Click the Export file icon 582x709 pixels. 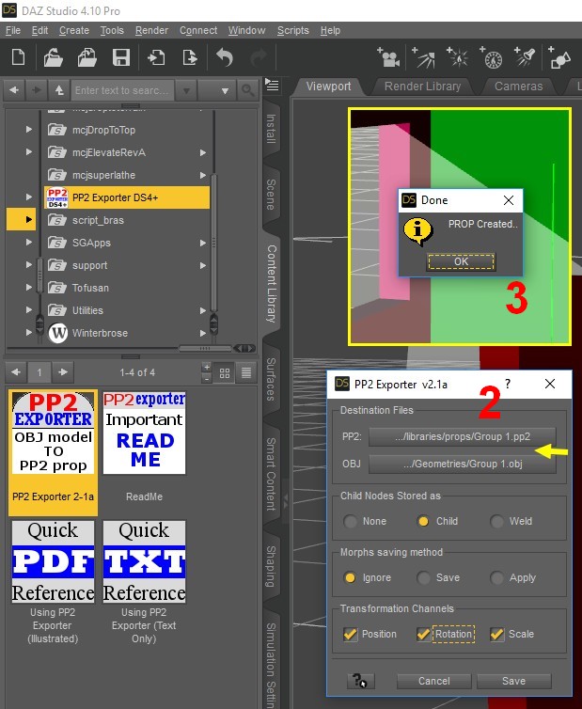point(190,58)
